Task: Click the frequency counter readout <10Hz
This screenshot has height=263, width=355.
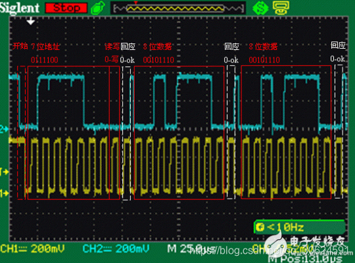Action: [x=300, y=227]
